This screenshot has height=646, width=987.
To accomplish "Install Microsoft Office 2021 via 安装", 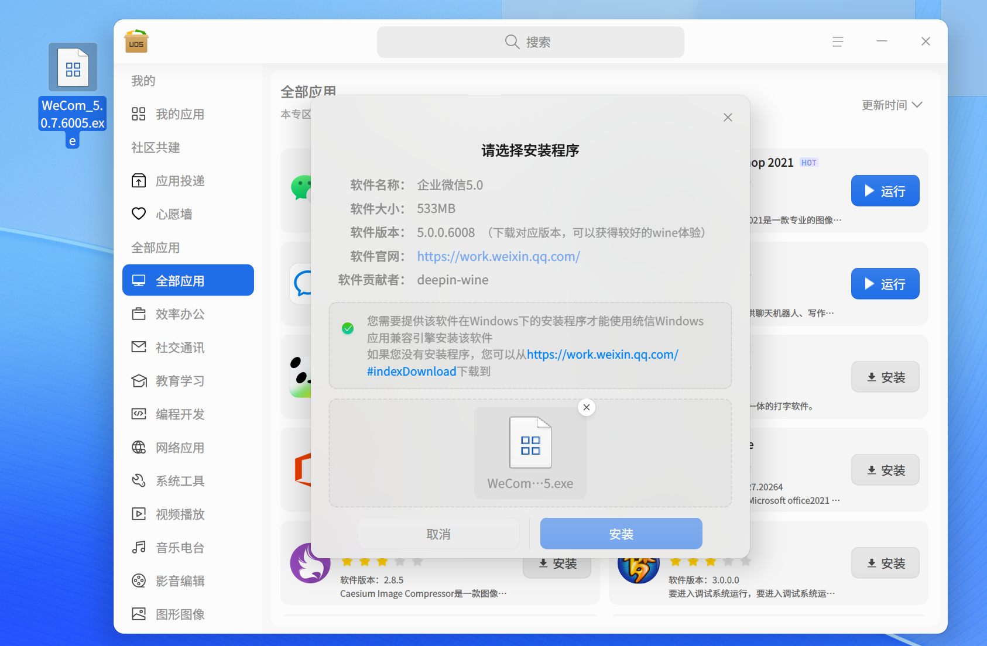I will coord(885,470).
